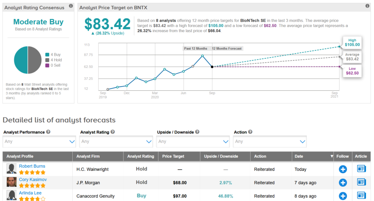
Task: Click Robert Burns profile avatar
Action: click(11, 169)
